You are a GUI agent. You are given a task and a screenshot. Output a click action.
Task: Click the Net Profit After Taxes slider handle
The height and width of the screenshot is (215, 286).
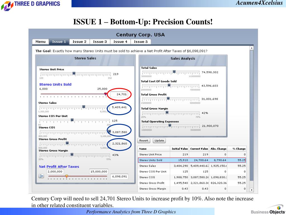[66, 176]
